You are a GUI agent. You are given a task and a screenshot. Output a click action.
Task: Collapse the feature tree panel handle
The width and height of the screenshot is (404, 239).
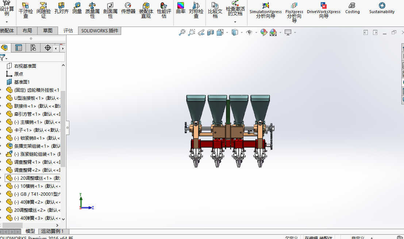click(x=68, y=128)
